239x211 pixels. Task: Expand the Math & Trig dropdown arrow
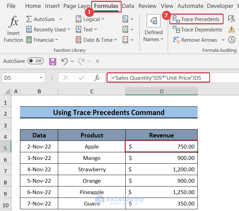point(132,29)
